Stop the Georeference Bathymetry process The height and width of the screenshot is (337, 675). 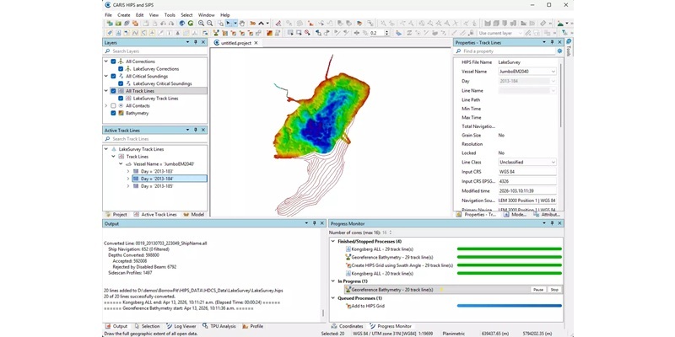(x=554, y=290)
